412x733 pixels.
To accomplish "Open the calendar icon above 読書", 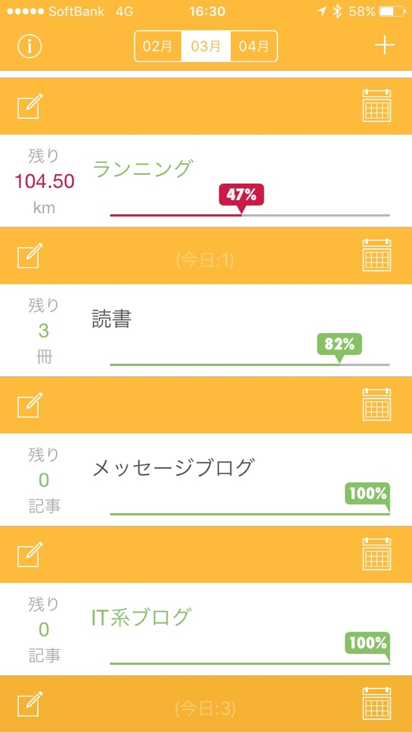I will point(377,256).
